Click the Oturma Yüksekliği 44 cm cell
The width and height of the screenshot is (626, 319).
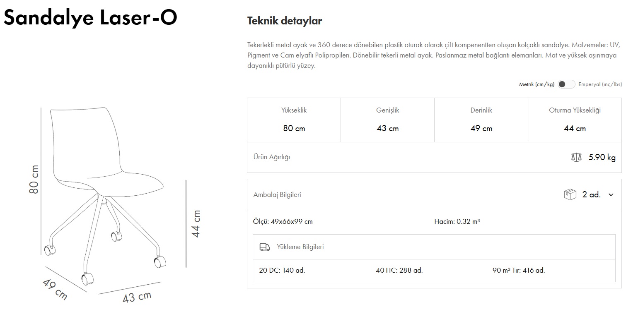click(575, 120)
